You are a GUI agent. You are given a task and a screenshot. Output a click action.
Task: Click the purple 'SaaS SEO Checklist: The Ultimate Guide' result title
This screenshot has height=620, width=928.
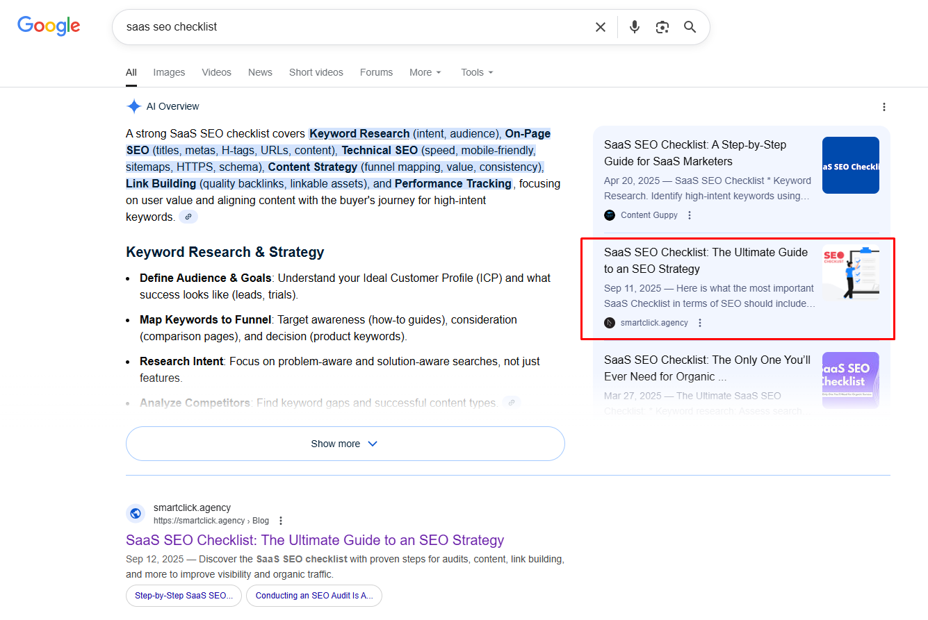[315, 540]
